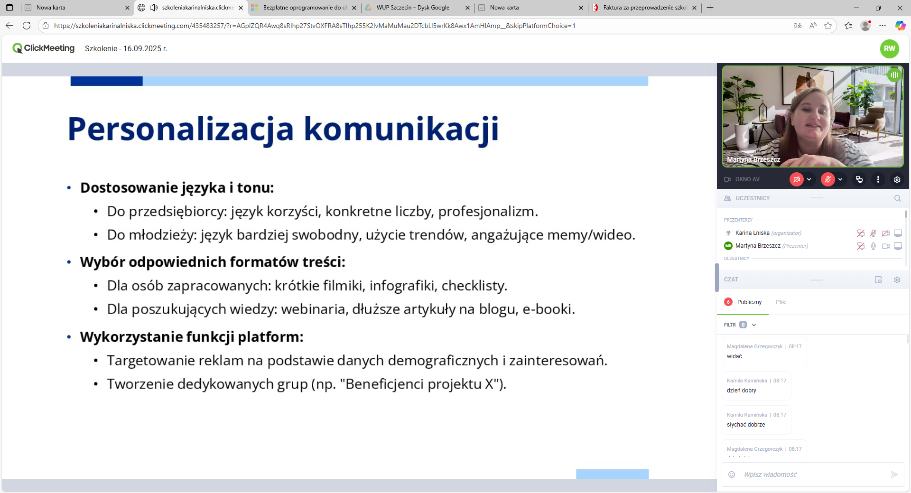Toggle Martyna Brzeszcz's microphone icon
911x493 pixels.
[873, 246]
